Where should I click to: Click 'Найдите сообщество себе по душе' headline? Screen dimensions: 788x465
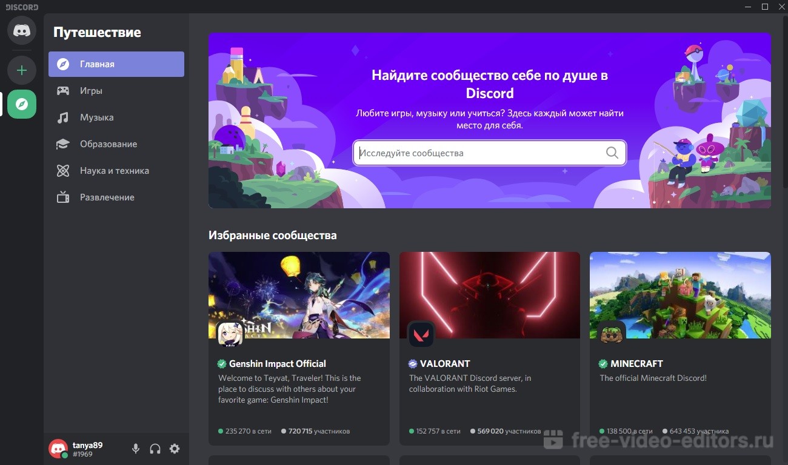pyautogui.click(x=490, y=84)
